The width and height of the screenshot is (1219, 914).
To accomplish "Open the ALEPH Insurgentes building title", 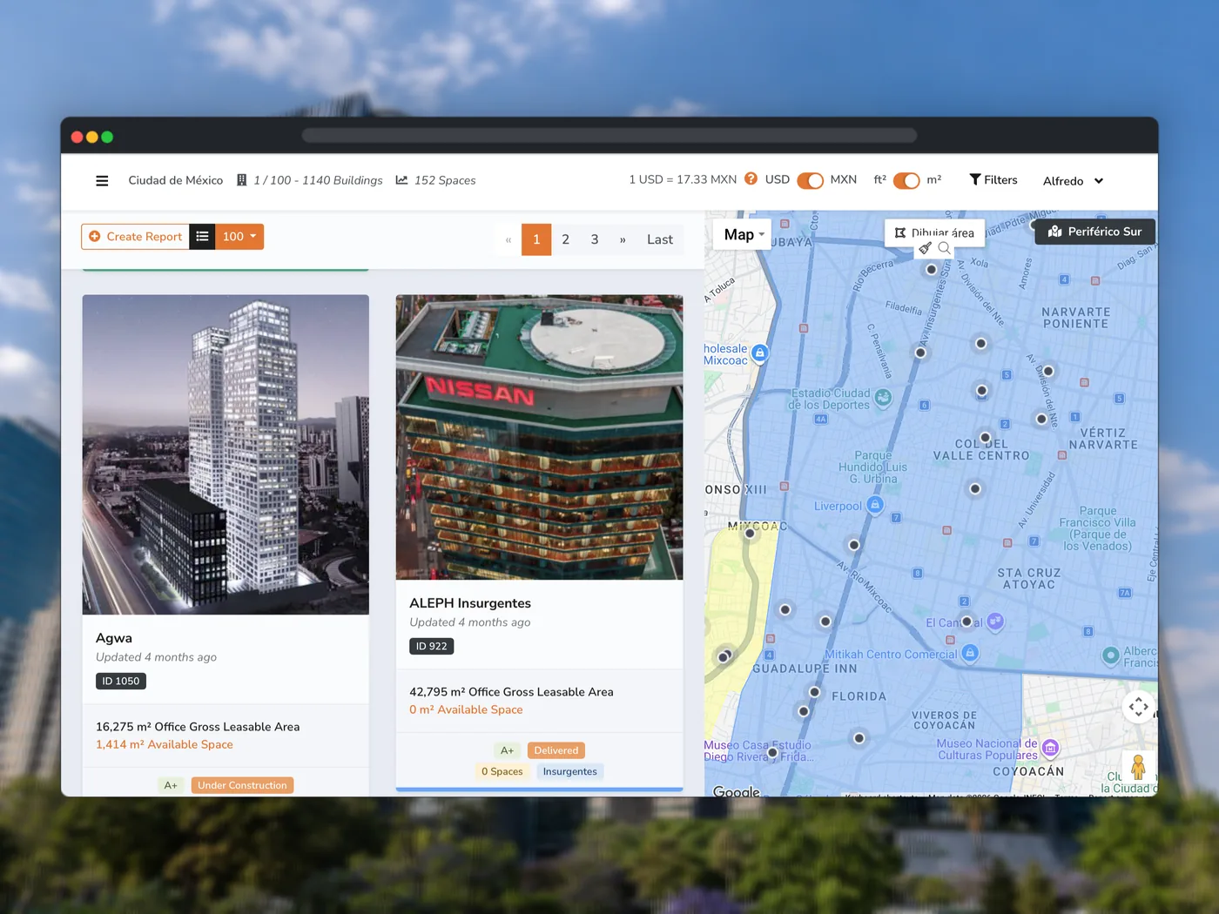I will [x=470, y=603].
